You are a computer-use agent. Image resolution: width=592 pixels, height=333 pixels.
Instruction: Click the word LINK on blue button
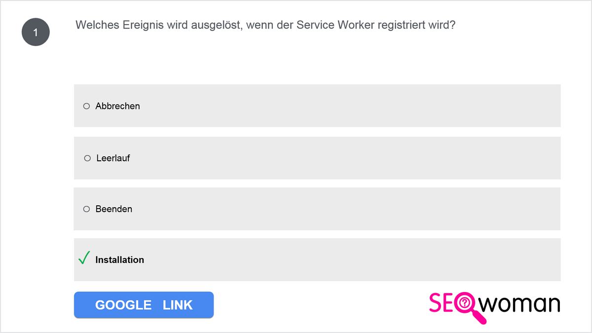[x=178, y=305]
